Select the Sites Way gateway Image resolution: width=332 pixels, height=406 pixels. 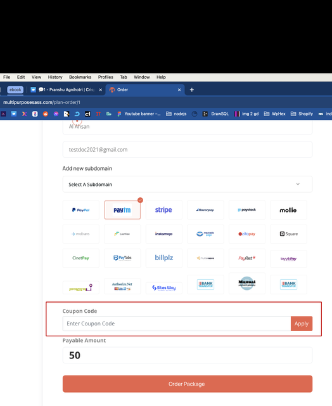[x=164, y=288]
